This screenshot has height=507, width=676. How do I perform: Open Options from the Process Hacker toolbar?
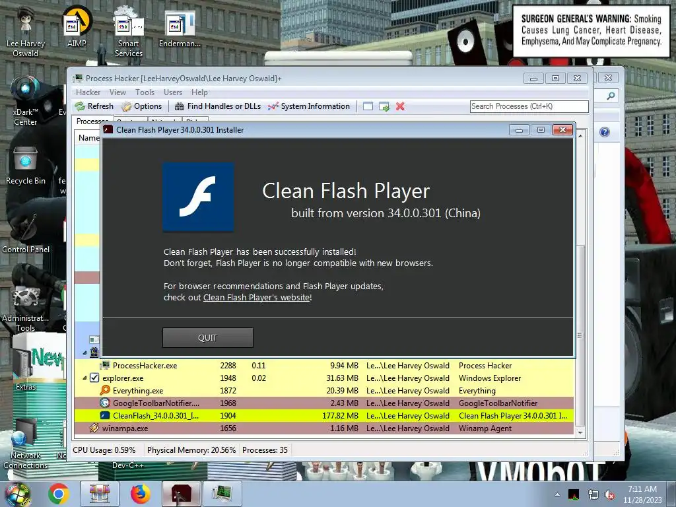pyautogui.click(x=141, y=106)
